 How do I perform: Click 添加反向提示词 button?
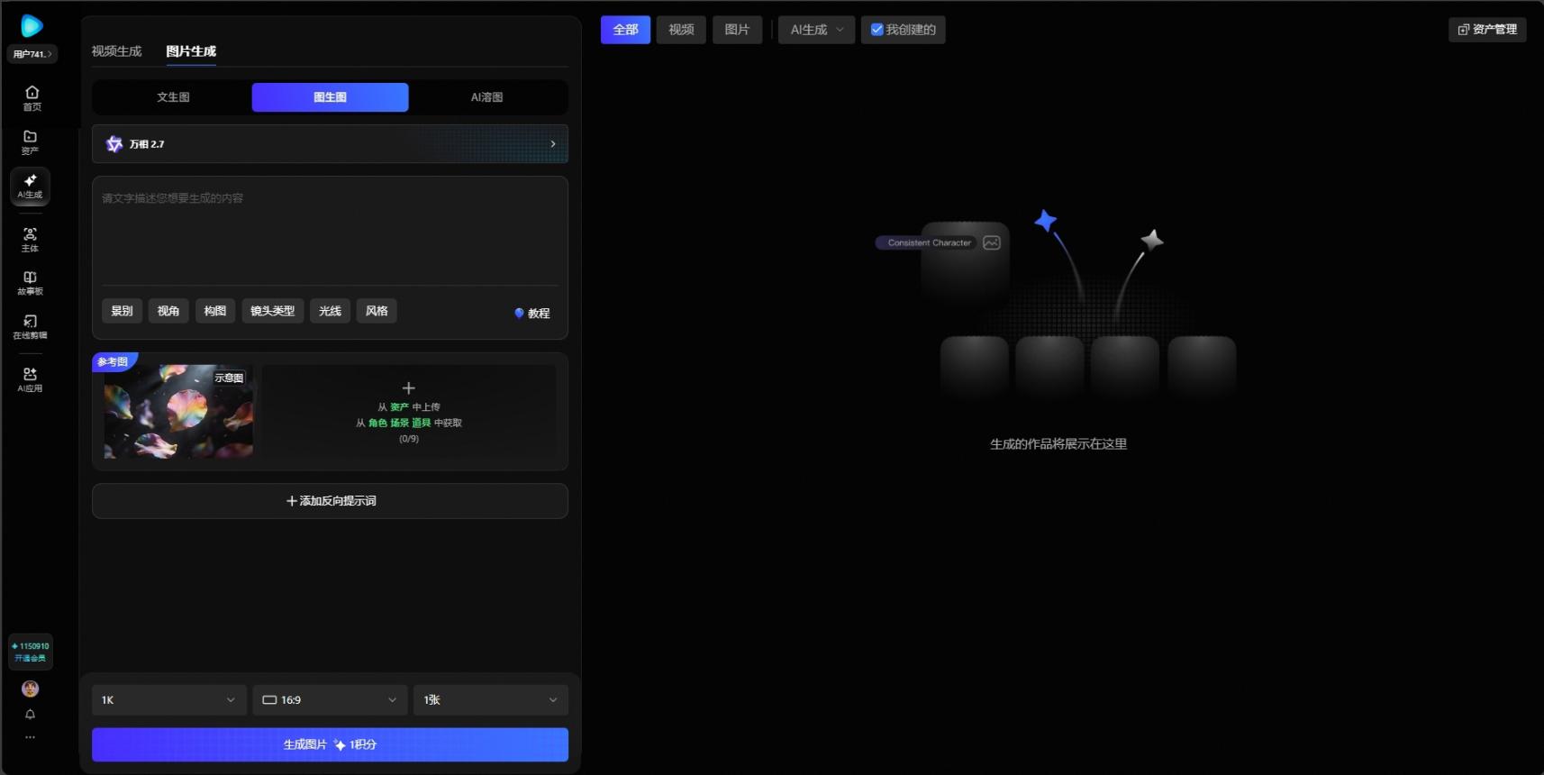click(330, 501)
